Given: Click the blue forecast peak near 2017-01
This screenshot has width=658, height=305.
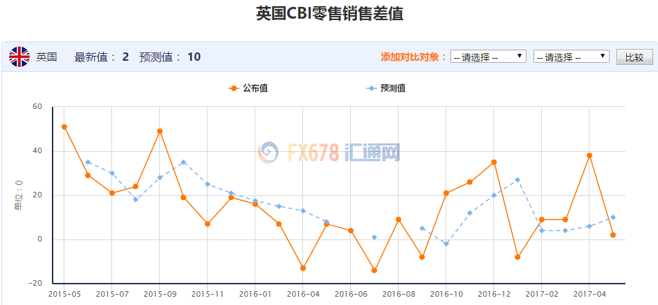Looking at the screenshot, I should [518, 180].
